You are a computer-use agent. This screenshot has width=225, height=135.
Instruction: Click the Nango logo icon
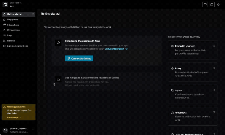pyautogui.click(x=5, y=4)
